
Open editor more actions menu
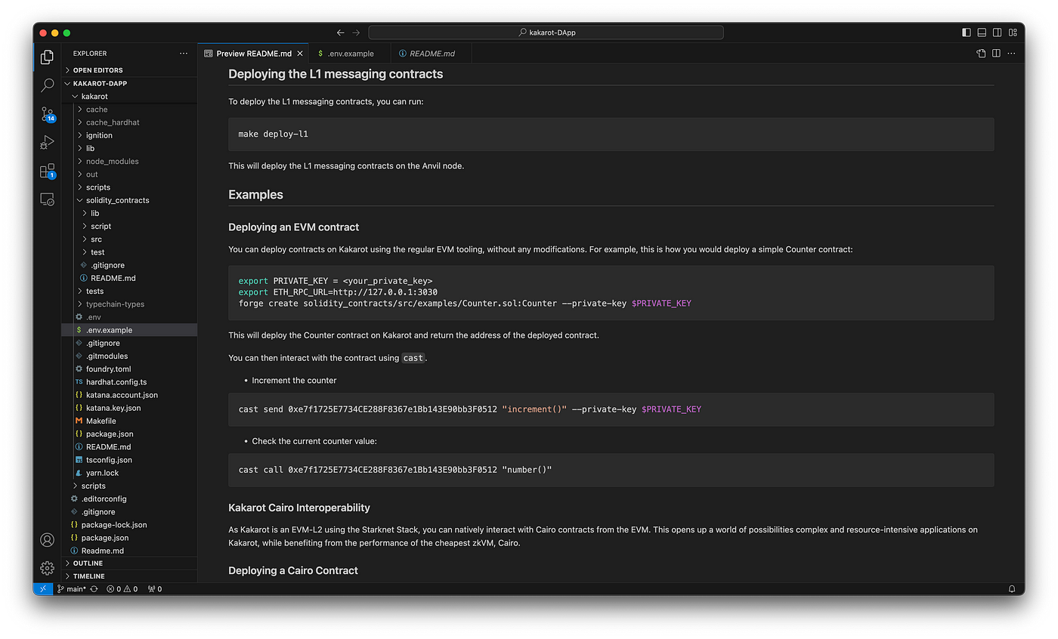(x=1011, y=54)
